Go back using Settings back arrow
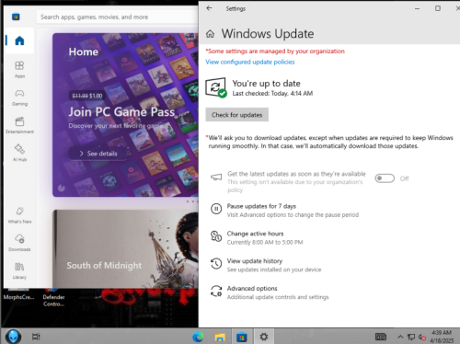The height and width of the screenshot is (344, 460). (x=210, y=8)
